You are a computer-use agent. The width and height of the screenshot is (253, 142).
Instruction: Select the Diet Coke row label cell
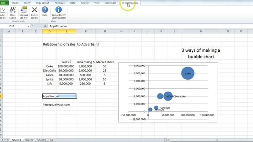coord(49,71)
